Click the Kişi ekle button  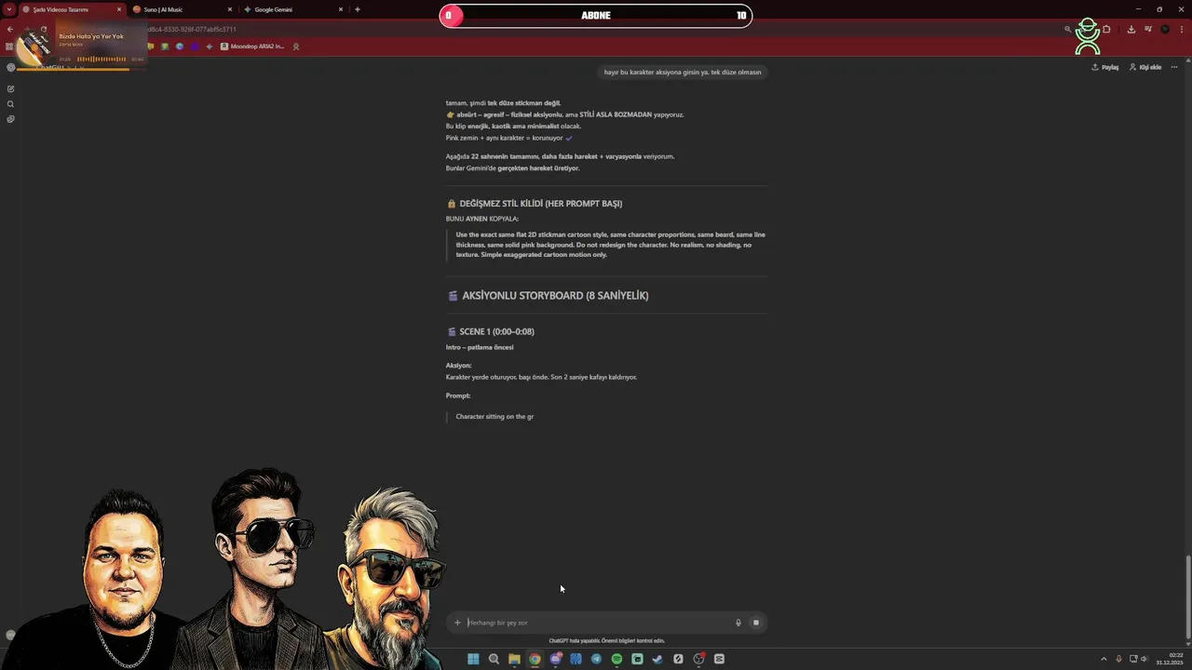(1145, 67)
